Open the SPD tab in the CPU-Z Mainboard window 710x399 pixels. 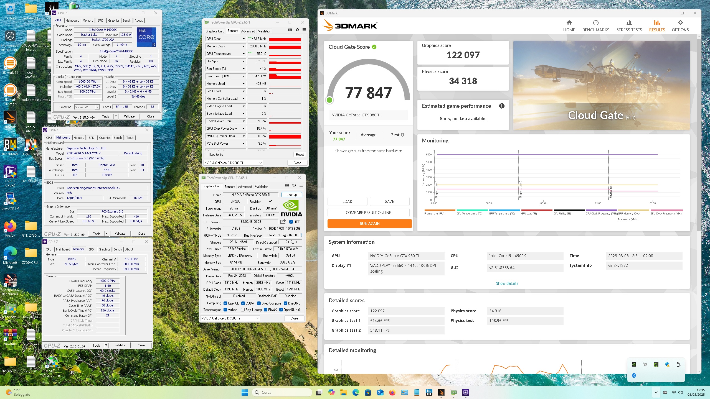92,138
